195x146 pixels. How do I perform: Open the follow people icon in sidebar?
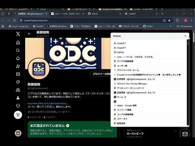[x=18, y=66]
